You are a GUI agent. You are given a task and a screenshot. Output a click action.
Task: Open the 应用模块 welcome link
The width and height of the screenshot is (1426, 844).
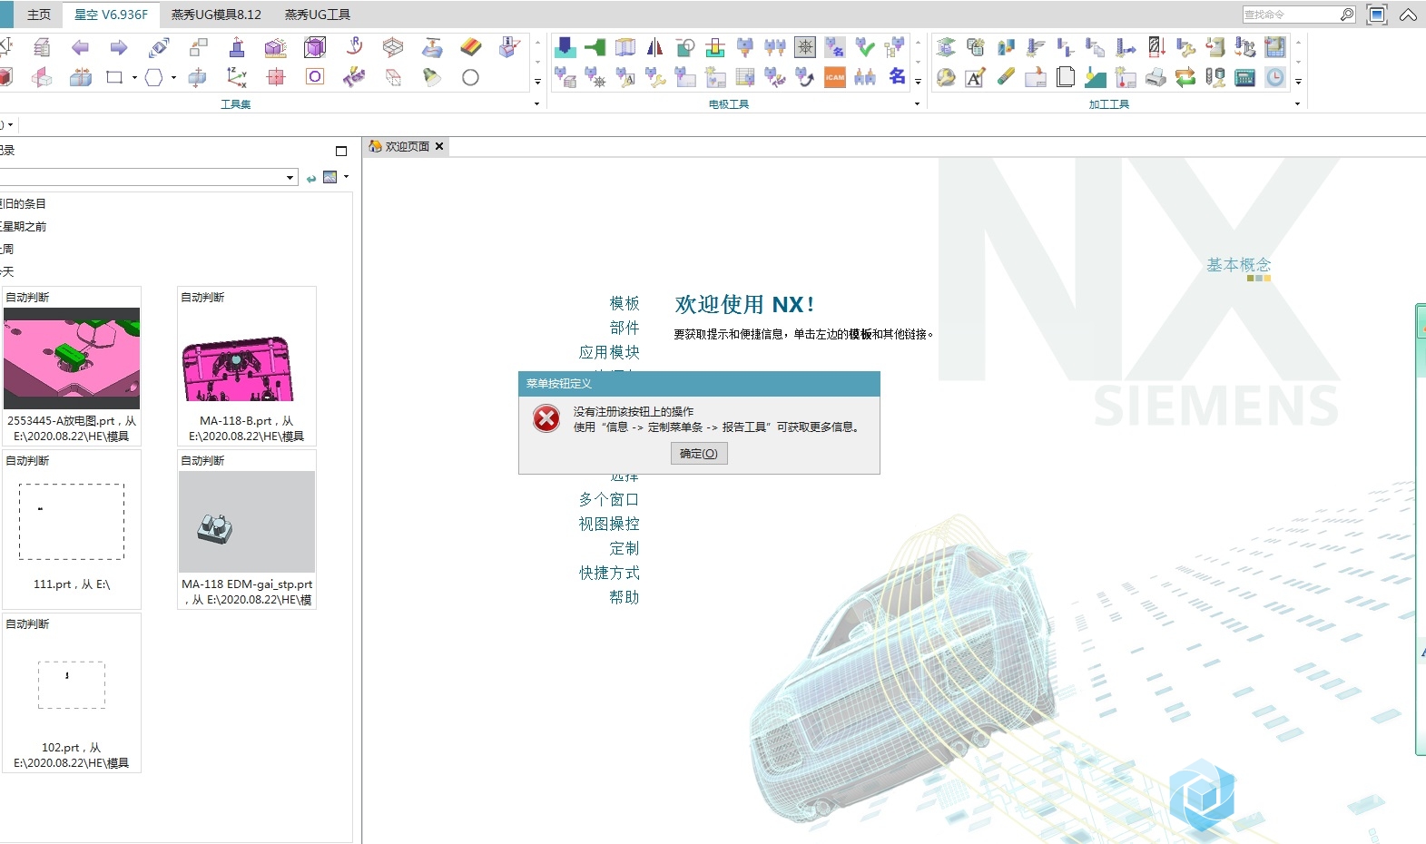[609, 352]
